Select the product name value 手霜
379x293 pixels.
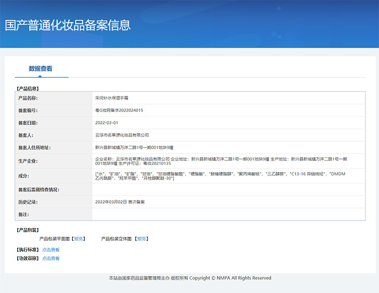tap(112, 98)
